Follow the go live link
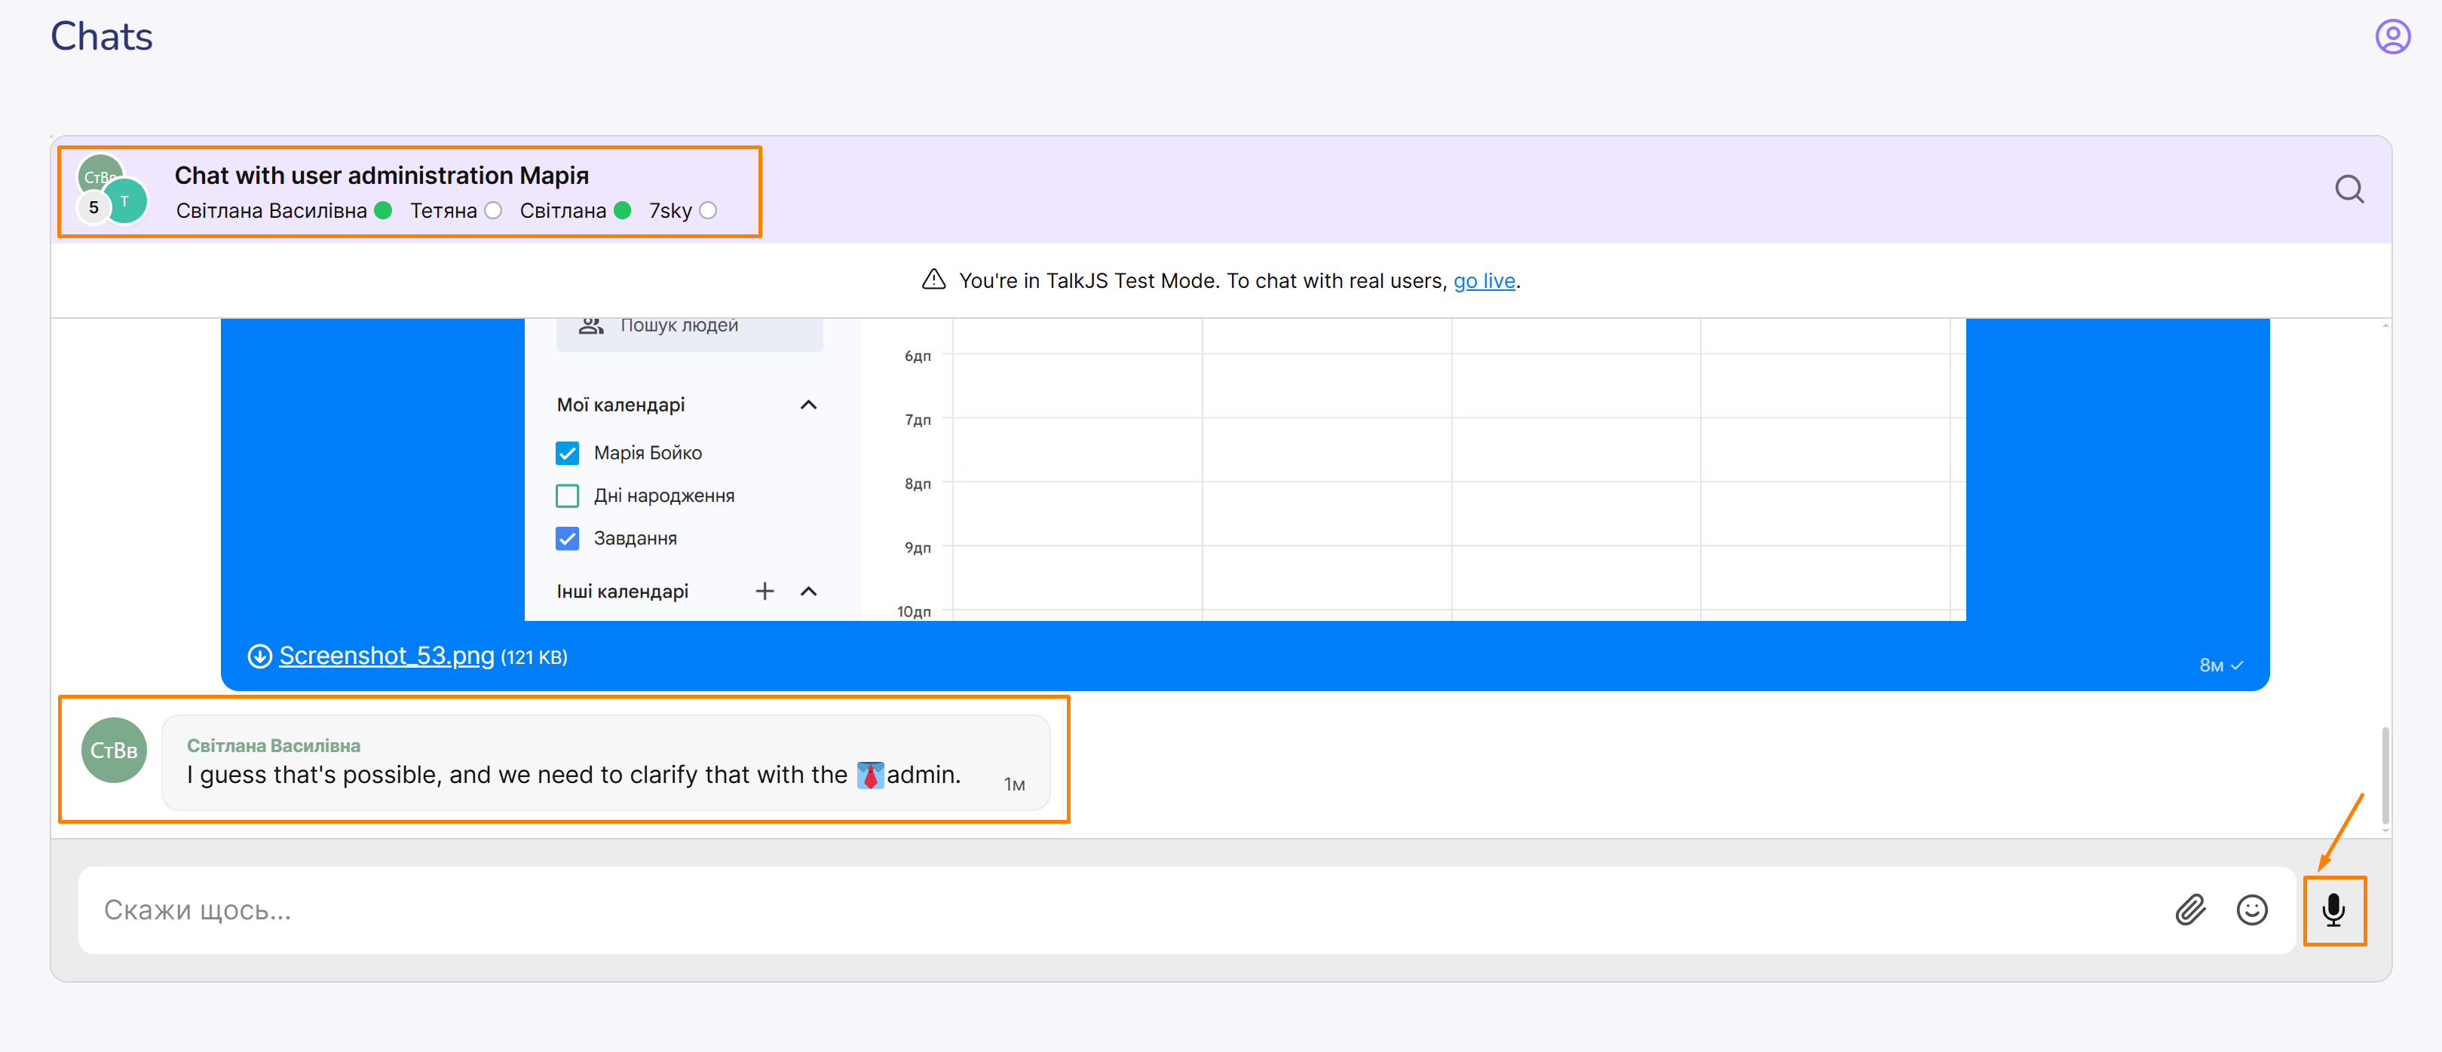The width and height of the screenshot is (2442, 1052). [x=1484, y=280]
